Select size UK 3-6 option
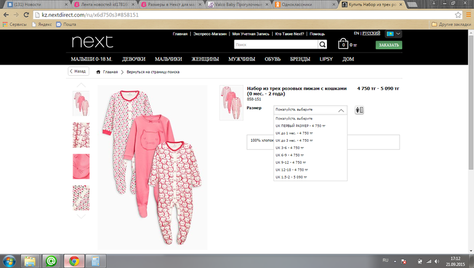The image size is (474, 268). 289,148
